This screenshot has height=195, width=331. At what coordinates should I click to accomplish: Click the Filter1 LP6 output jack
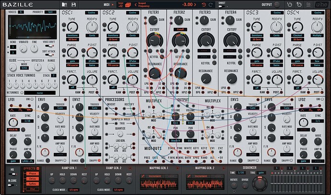point(152,84)
